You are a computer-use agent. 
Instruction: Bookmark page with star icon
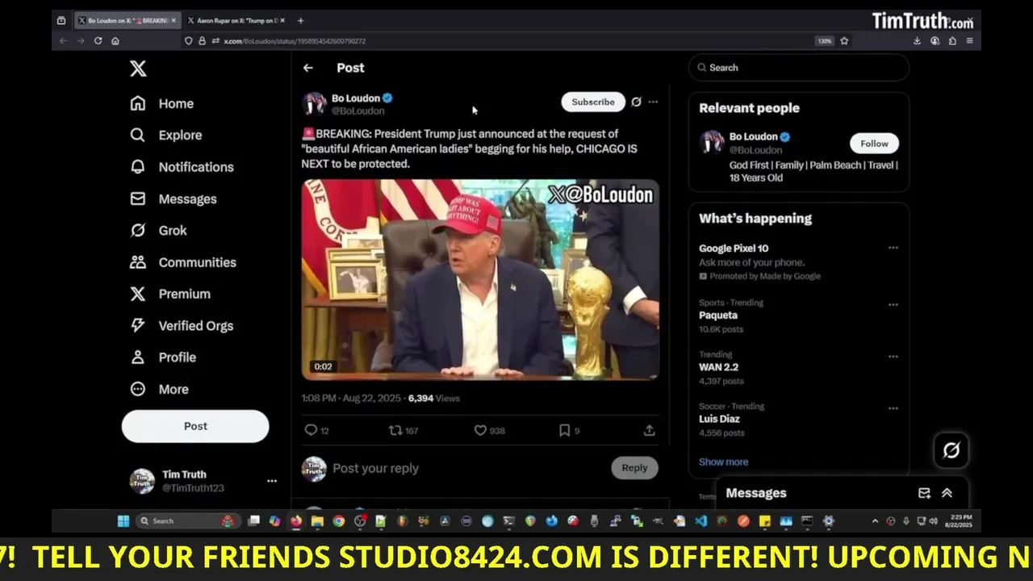(844, 41)
